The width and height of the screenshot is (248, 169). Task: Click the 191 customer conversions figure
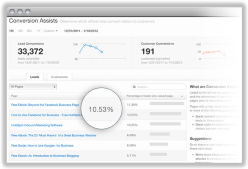(x=148, y=51)
